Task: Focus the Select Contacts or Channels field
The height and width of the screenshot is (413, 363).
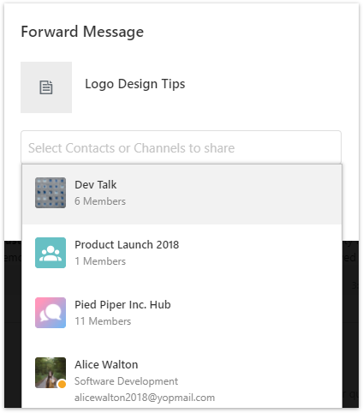Action: click(181, 147)
